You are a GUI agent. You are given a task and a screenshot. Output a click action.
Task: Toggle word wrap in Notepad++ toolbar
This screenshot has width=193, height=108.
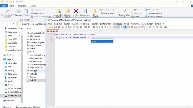tap(118, 27)
